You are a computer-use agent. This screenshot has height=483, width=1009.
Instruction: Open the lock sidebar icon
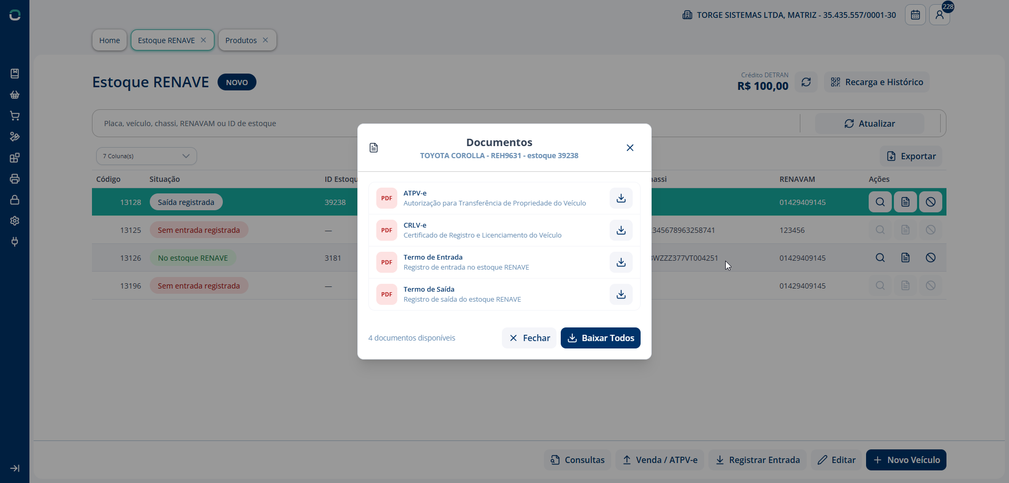(15, 200)
